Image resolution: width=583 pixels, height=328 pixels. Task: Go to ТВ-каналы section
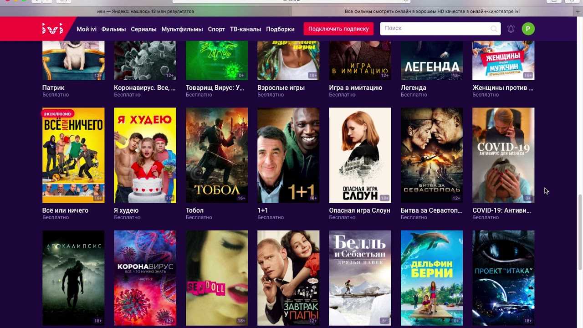(x=245, y=29)
